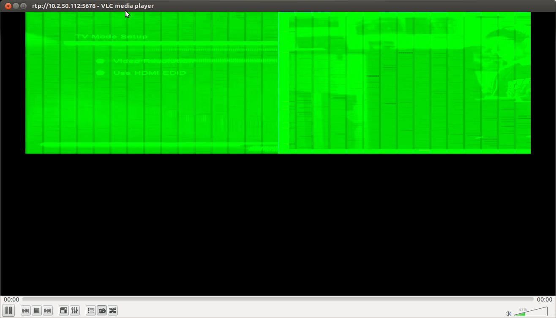Skip to previous media item
This screenshot has width=556, height=318.
point(26,311)
